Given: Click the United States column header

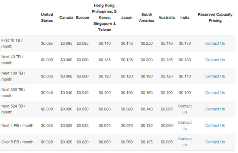Looking at the screenshot, I should 47,17.
